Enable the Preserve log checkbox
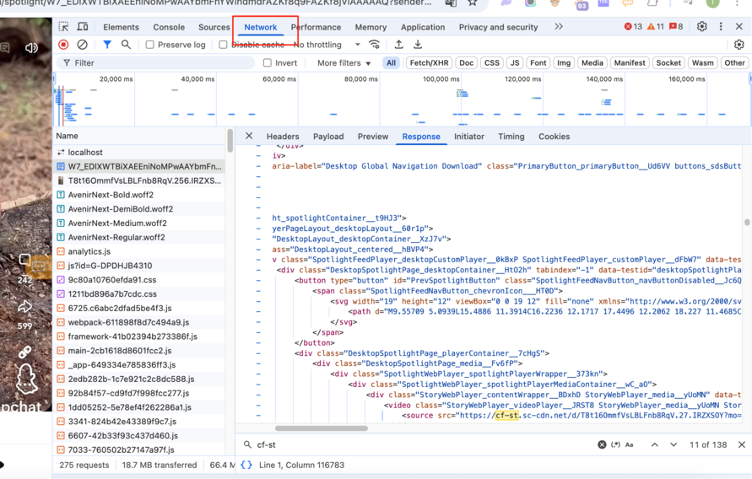Viewport: 752px width, 479px height. [150, 45]
